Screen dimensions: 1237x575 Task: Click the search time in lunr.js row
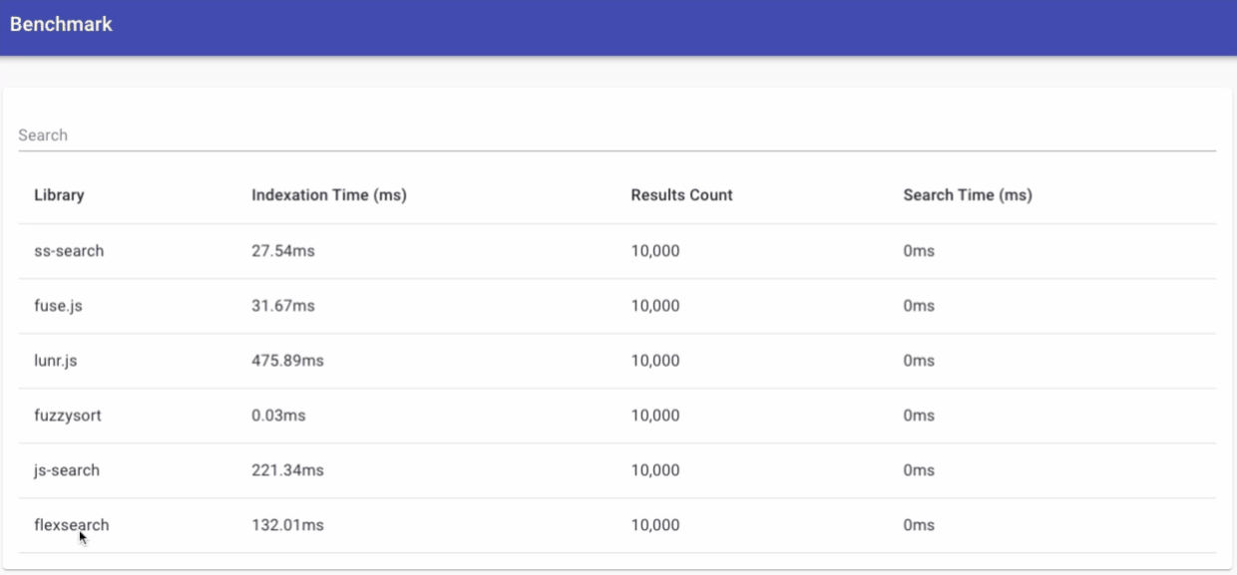[919, 361]
